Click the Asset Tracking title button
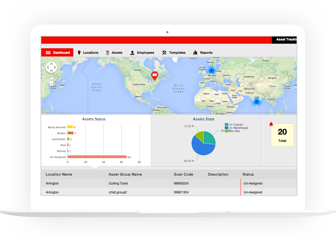The width and height of the screenshot is (336, 243). 286,40
